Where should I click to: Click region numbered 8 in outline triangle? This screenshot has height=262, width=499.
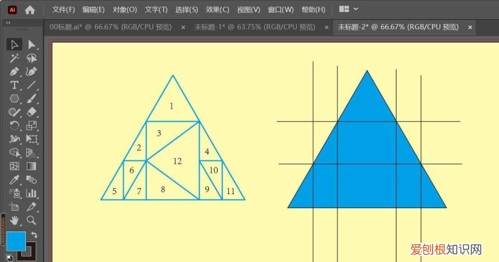(162, 190)
